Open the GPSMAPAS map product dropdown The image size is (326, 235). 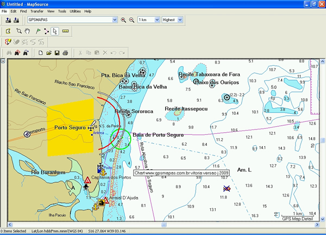(114, 20)
